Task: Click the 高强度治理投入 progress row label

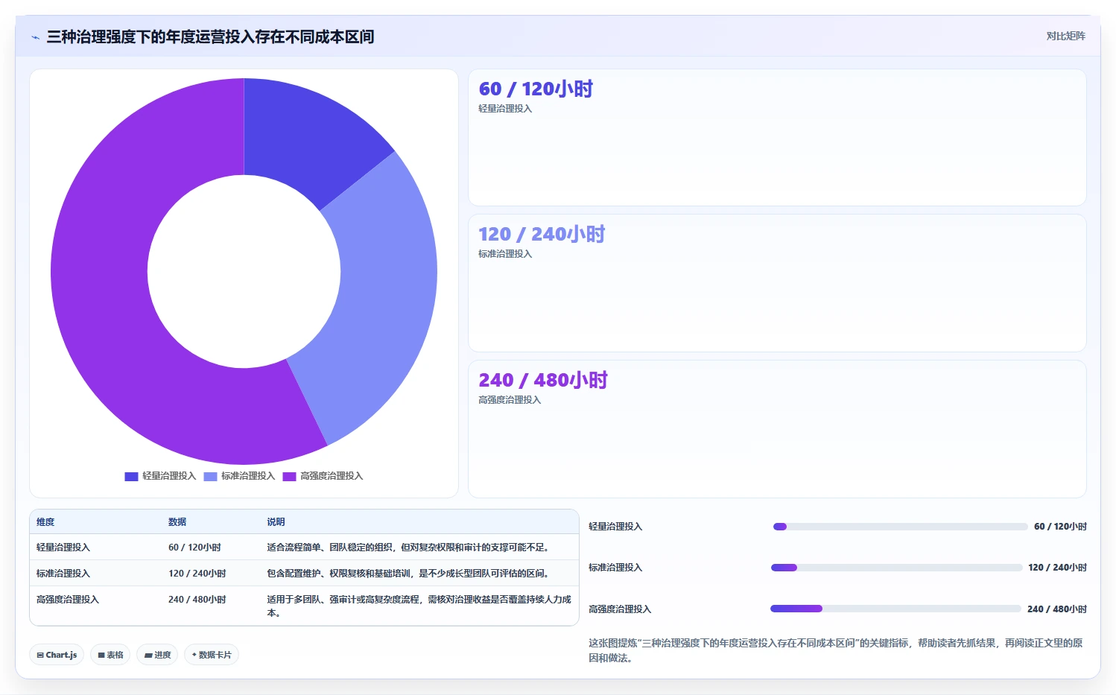Action: [x=620, y=609]
